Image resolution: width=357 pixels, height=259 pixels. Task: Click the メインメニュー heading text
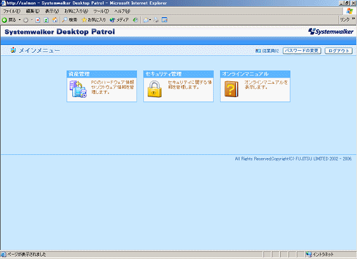click(39, 50)
